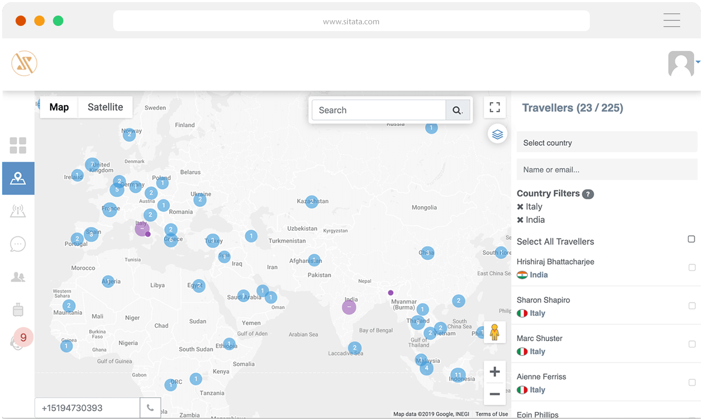Click the phone call icon button
This screenshot has height=419, width=703.
150,408
